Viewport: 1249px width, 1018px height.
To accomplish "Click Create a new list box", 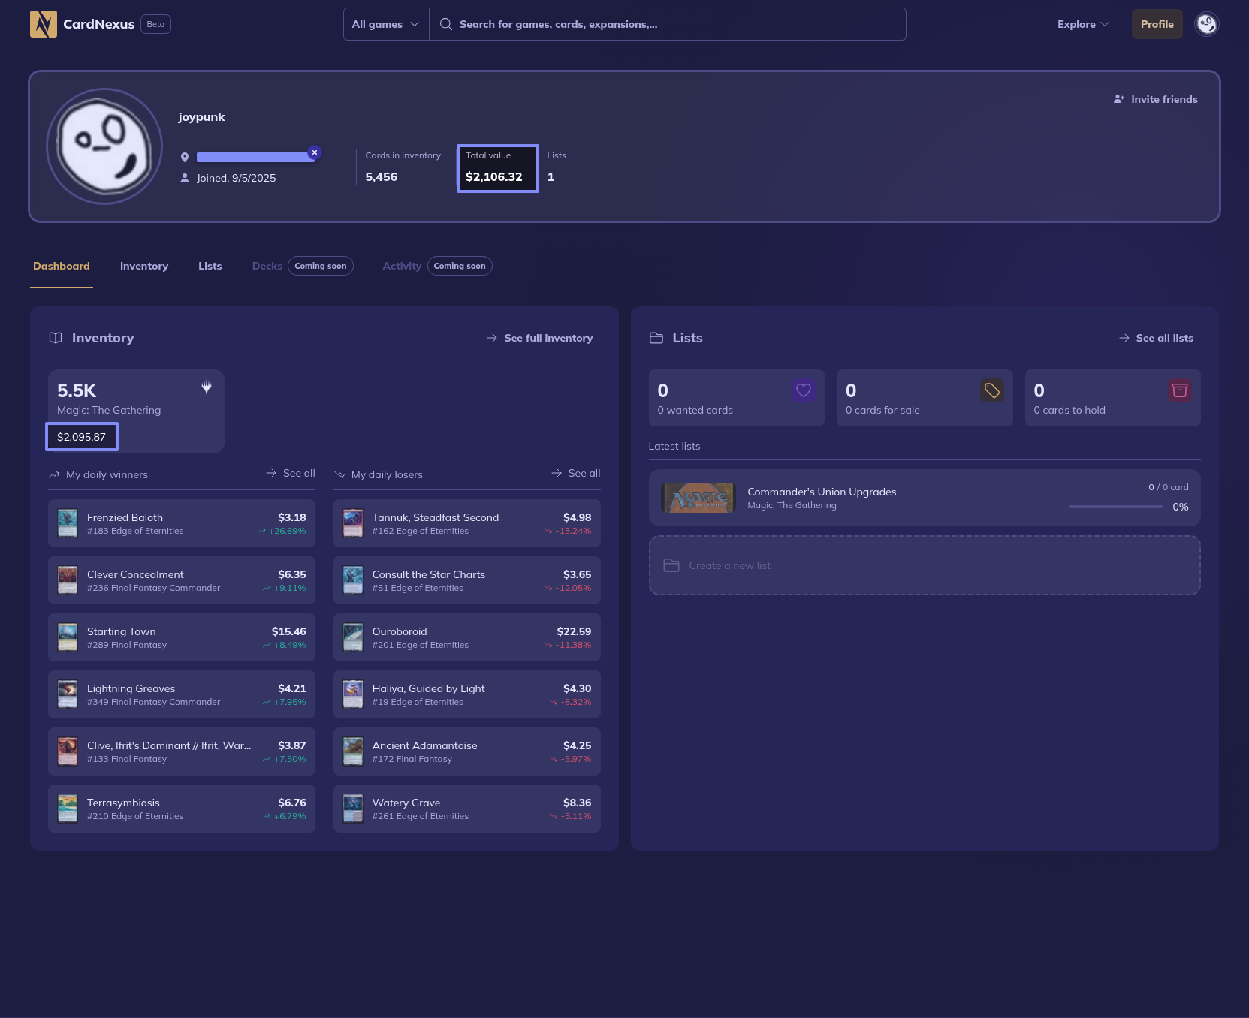I will click(x=924, y=565).
